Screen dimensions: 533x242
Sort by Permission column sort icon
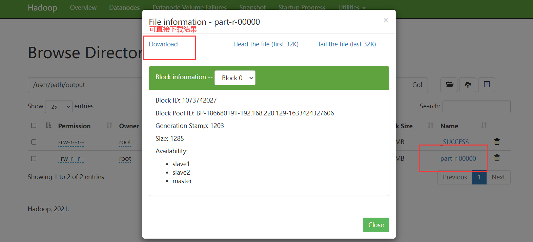click(x=109, y=126)
